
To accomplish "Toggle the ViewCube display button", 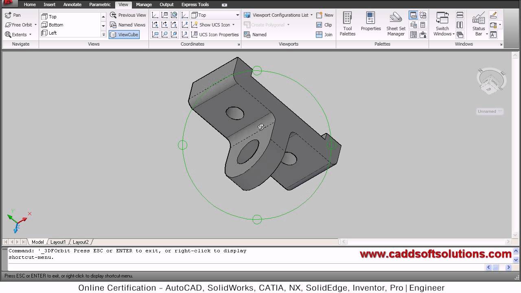I will pyautogui.click(x=124, y=35).
